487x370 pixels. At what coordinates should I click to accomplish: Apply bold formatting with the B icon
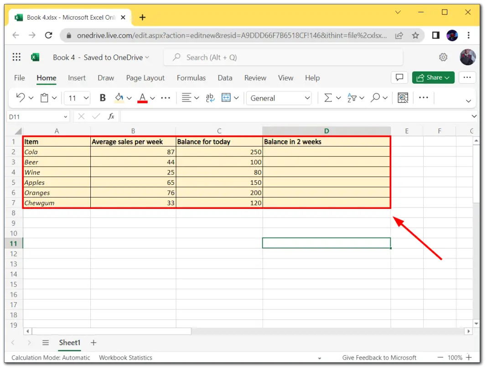tap(102, 98)
